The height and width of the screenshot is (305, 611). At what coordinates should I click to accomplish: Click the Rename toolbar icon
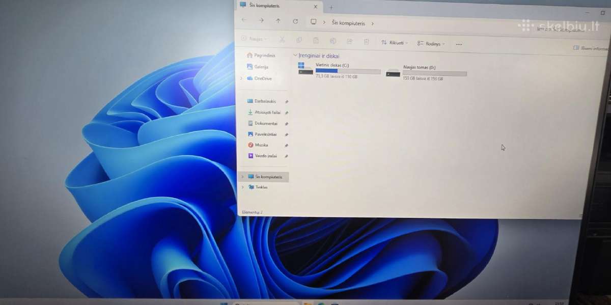coord(332,41)
